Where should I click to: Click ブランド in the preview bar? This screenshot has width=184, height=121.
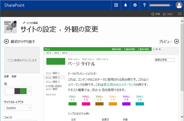tap(47, 49)
